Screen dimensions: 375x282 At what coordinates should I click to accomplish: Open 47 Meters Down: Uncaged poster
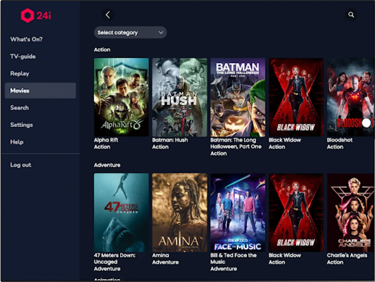point(121,212)
